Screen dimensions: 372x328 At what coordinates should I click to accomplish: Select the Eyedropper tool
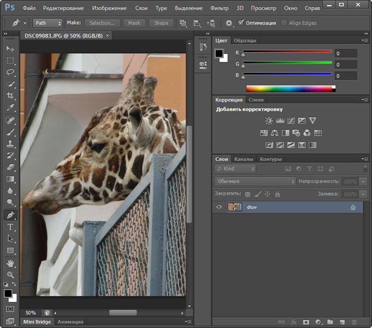point(10,108)
